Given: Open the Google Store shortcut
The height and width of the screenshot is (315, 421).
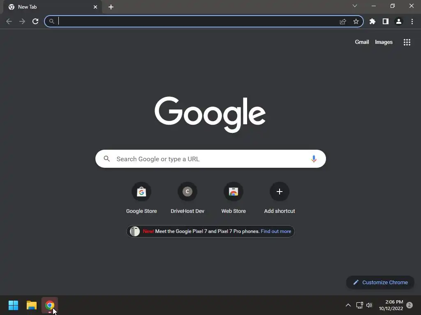Looking at the screenshot, I should [141, 198].
